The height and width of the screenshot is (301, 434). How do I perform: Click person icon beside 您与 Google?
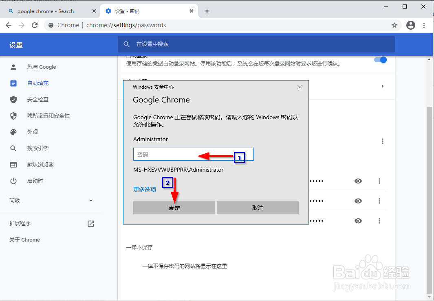[13, 67]
